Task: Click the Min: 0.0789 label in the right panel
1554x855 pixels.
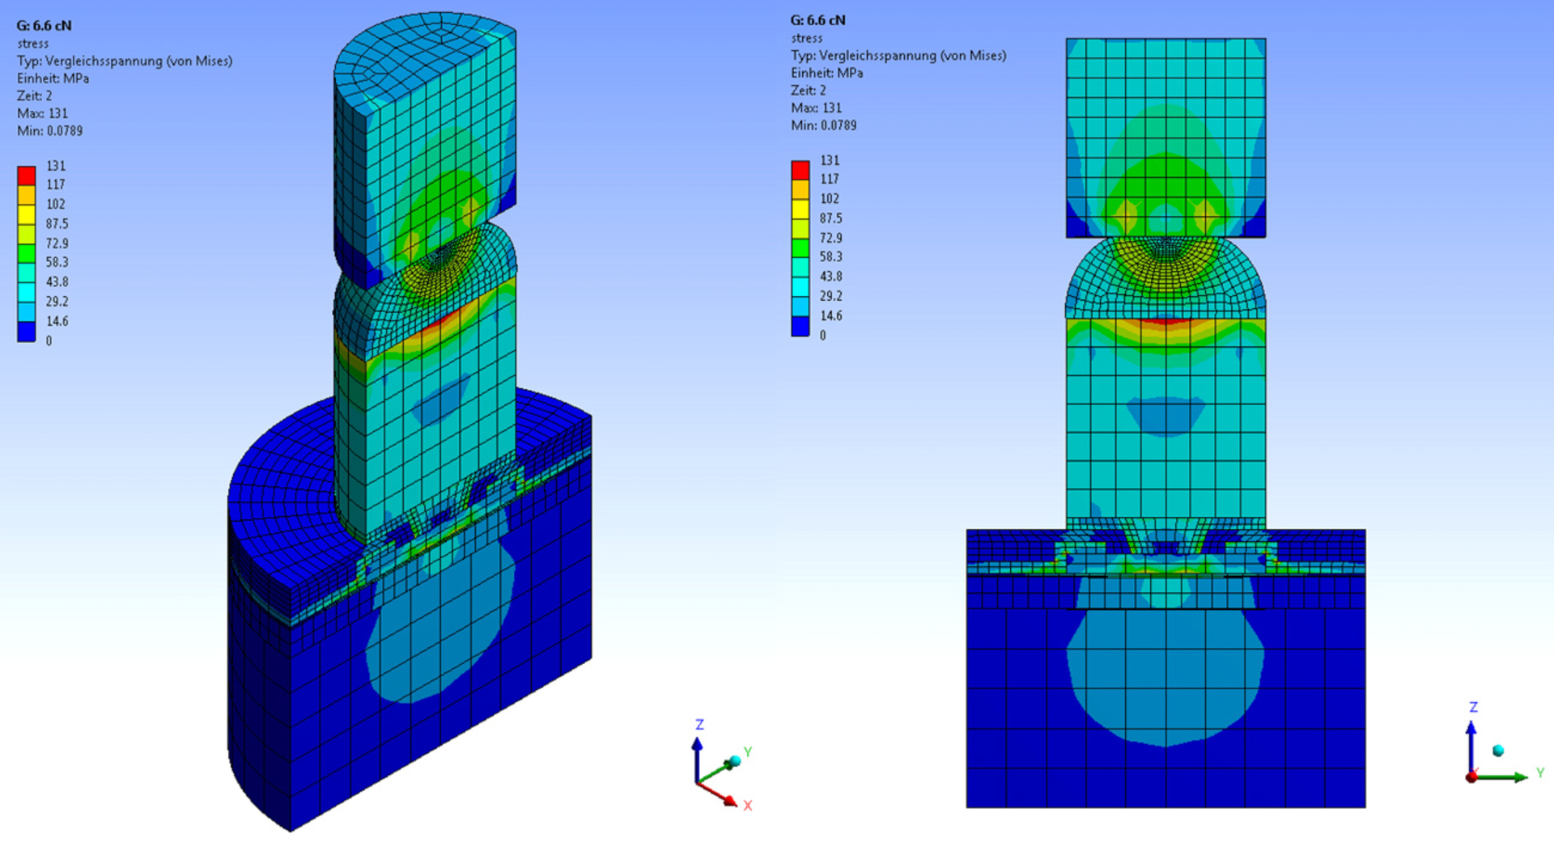Action: [822, 125]
